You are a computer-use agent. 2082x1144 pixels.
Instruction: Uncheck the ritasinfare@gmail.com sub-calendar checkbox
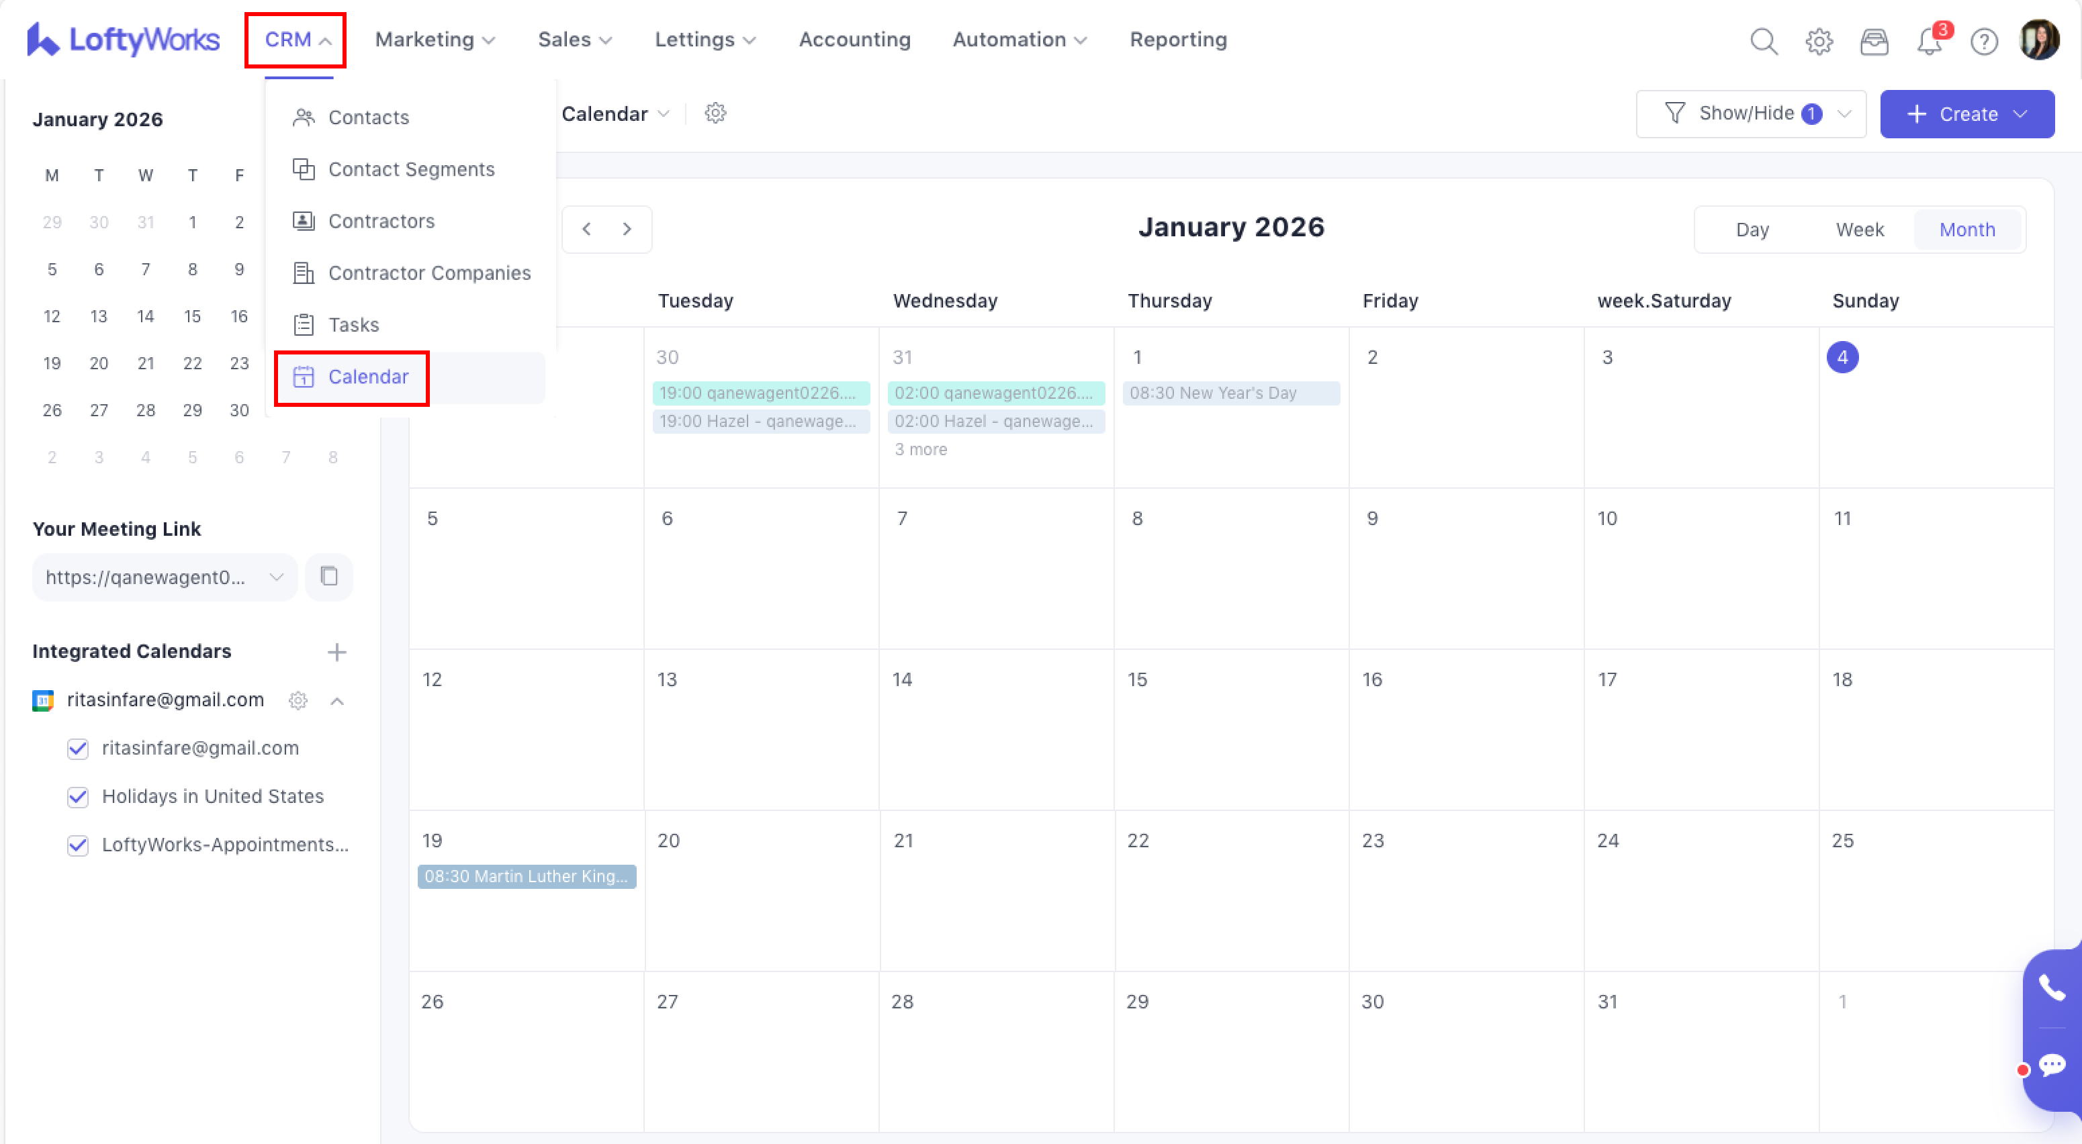point(78,748)
